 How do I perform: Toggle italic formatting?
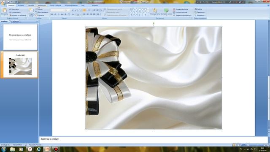coord(55,14)
